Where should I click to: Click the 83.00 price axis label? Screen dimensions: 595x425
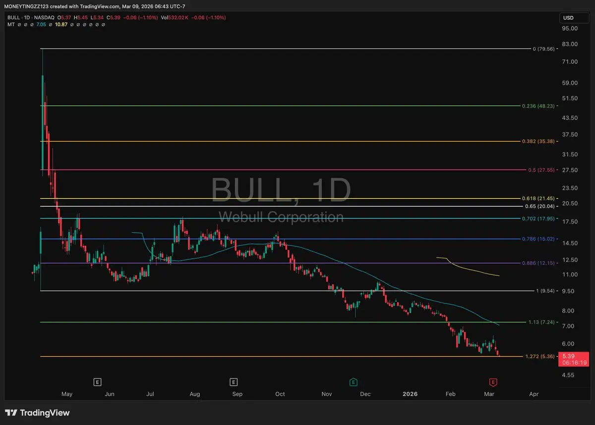[x=571, y=45]
